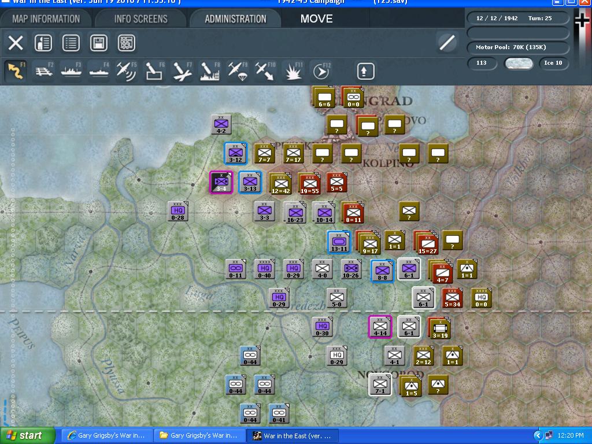This screenshot has height=444, width=592.
Task: Select the purple unit labeled 10-26
Action: (351, 269)
